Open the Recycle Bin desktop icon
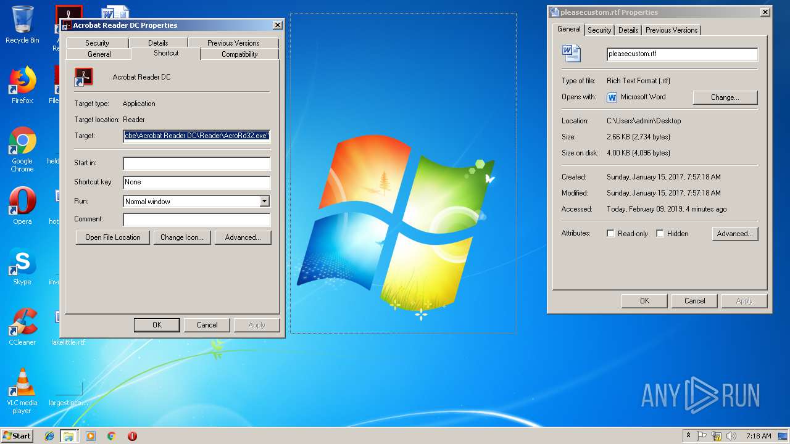This screenshot has width=790, height=444. [x=22, y=25]
